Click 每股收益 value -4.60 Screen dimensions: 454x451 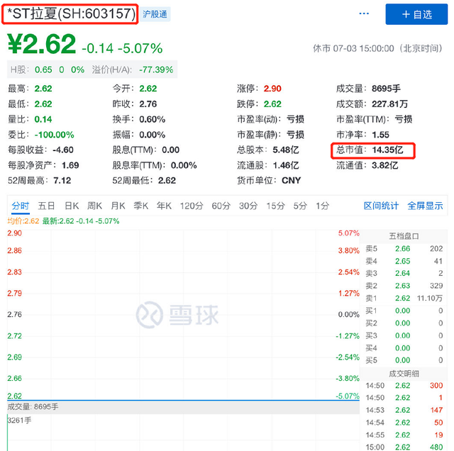point(63,150)
